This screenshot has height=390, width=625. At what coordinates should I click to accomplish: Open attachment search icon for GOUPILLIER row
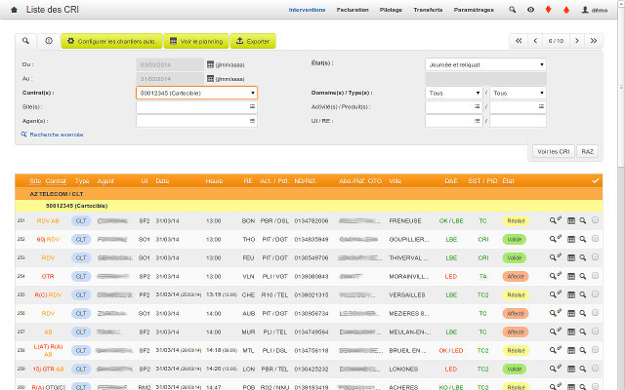556,239
